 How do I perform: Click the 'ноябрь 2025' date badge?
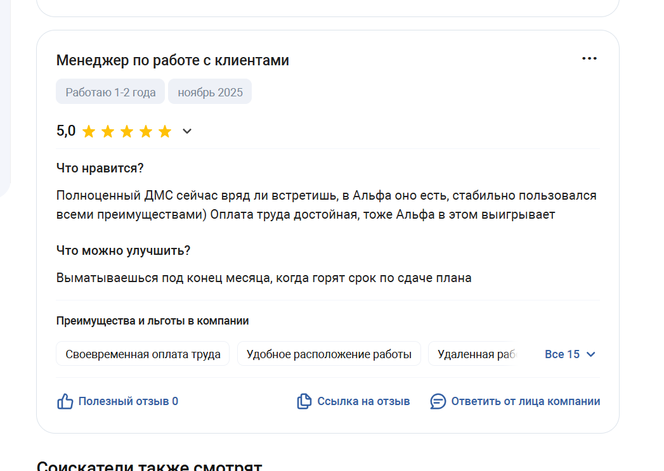[x=210, y=92]
